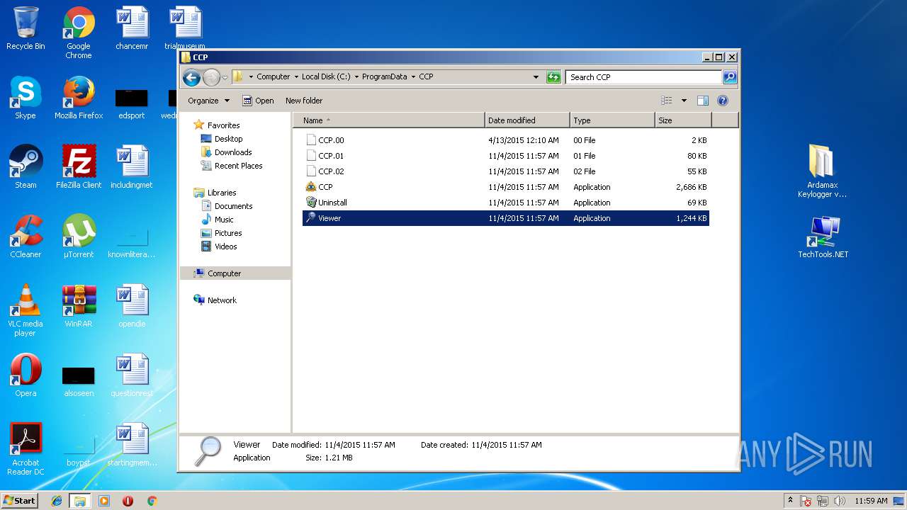Click the taskbar clock 11:59 AM
The image size is (907, 510).
871,501
